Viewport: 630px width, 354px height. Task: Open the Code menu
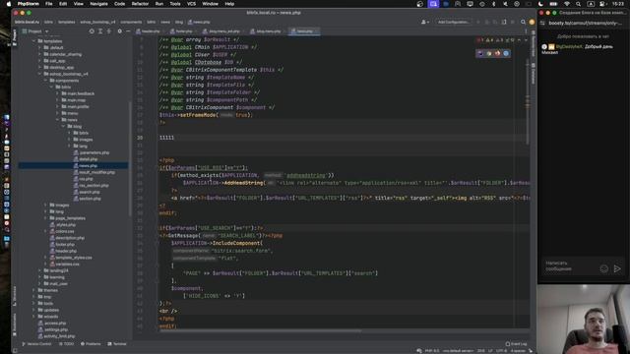[119, 4]
